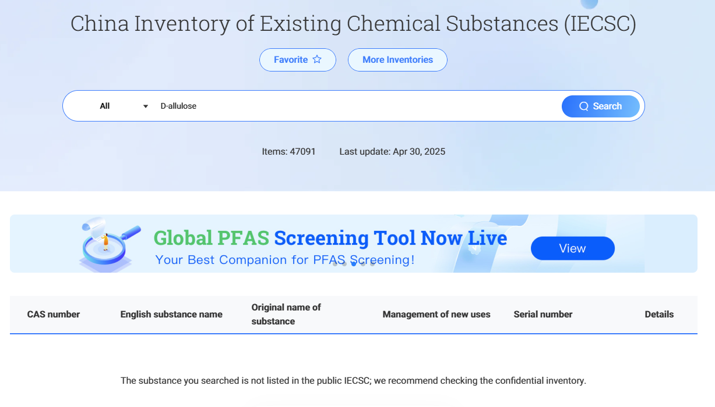Click the Details column header
Screen dimensions: 715x407
coord(659,314)
